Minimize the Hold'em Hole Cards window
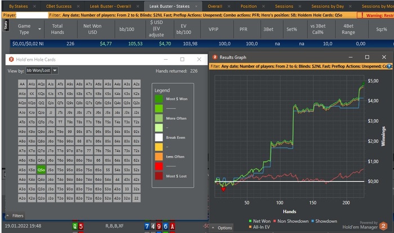The width and height of the screenshot is (394, 233). [165, 59]
